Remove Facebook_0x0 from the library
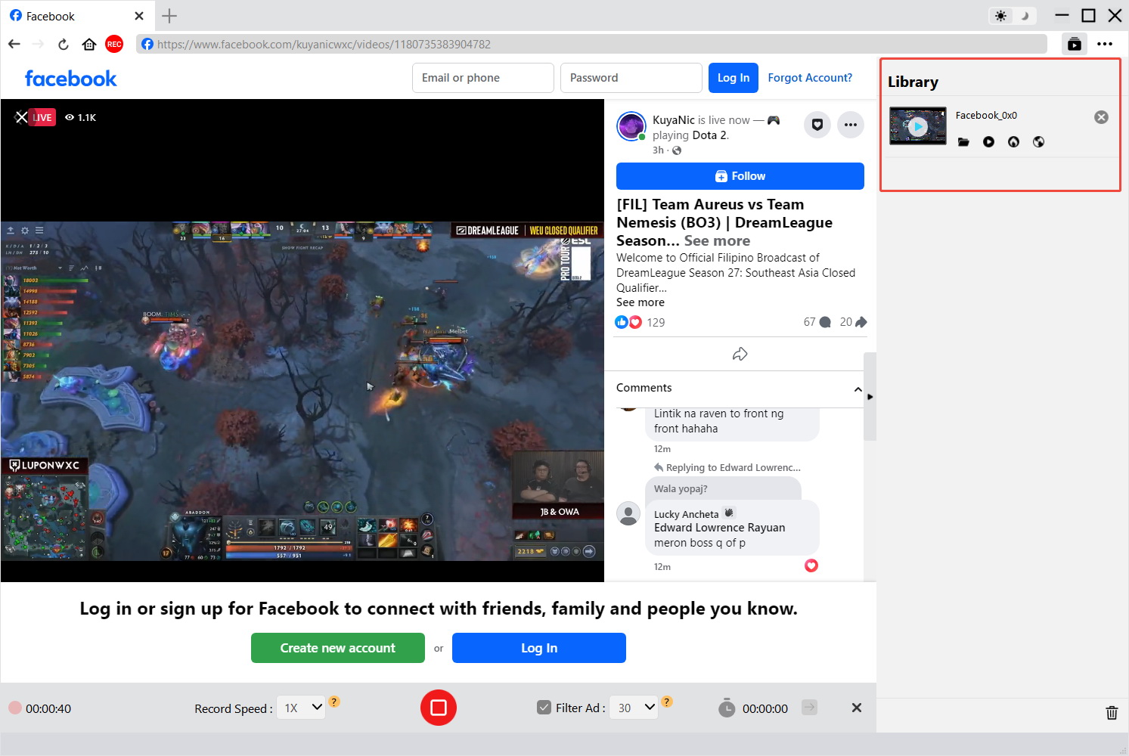This screenshot has height=756, width=1129. coord(1101,117)
